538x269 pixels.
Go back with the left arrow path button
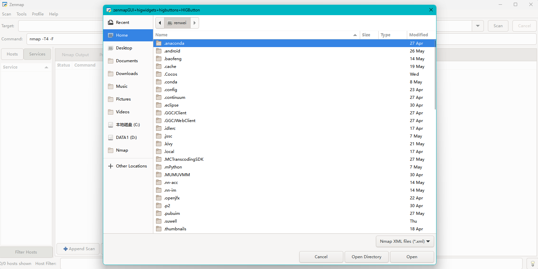pyautogui.click(x=160, y=23)
